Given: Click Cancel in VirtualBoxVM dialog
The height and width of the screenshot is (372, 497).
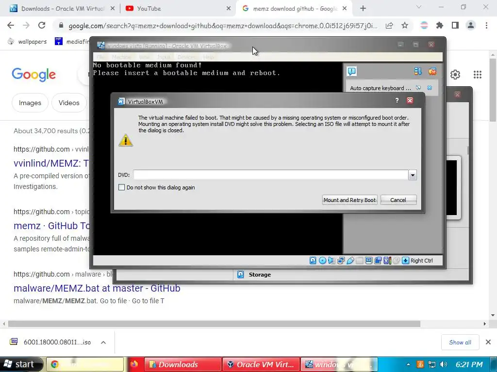Looking at the screenshot, I should pos(398,200).
